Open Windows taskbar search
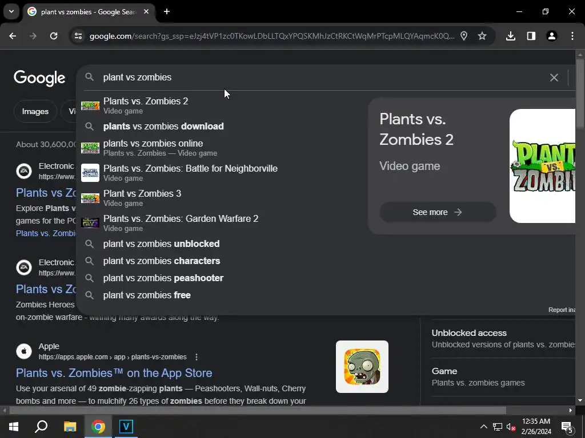This screenshot has width=585, height=438. click(x=41, y=427)
